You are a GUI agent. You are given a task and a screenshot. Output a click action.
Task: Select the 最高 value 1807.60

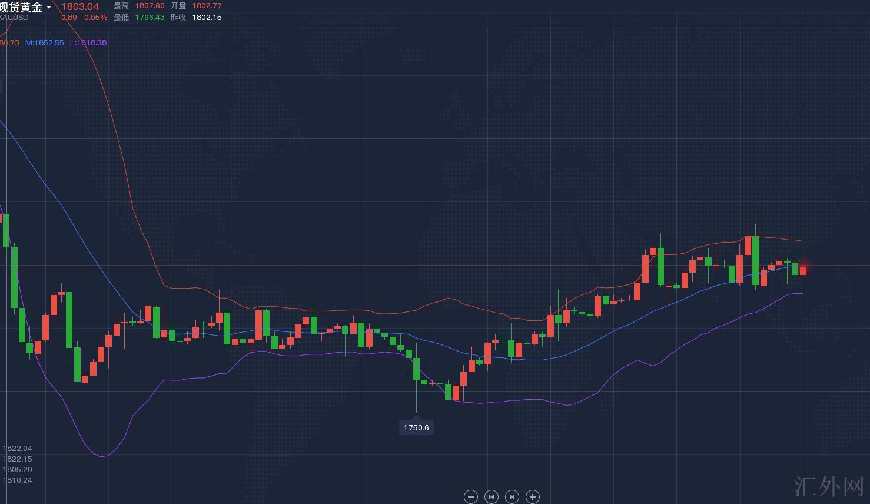[x=150, y=6]
